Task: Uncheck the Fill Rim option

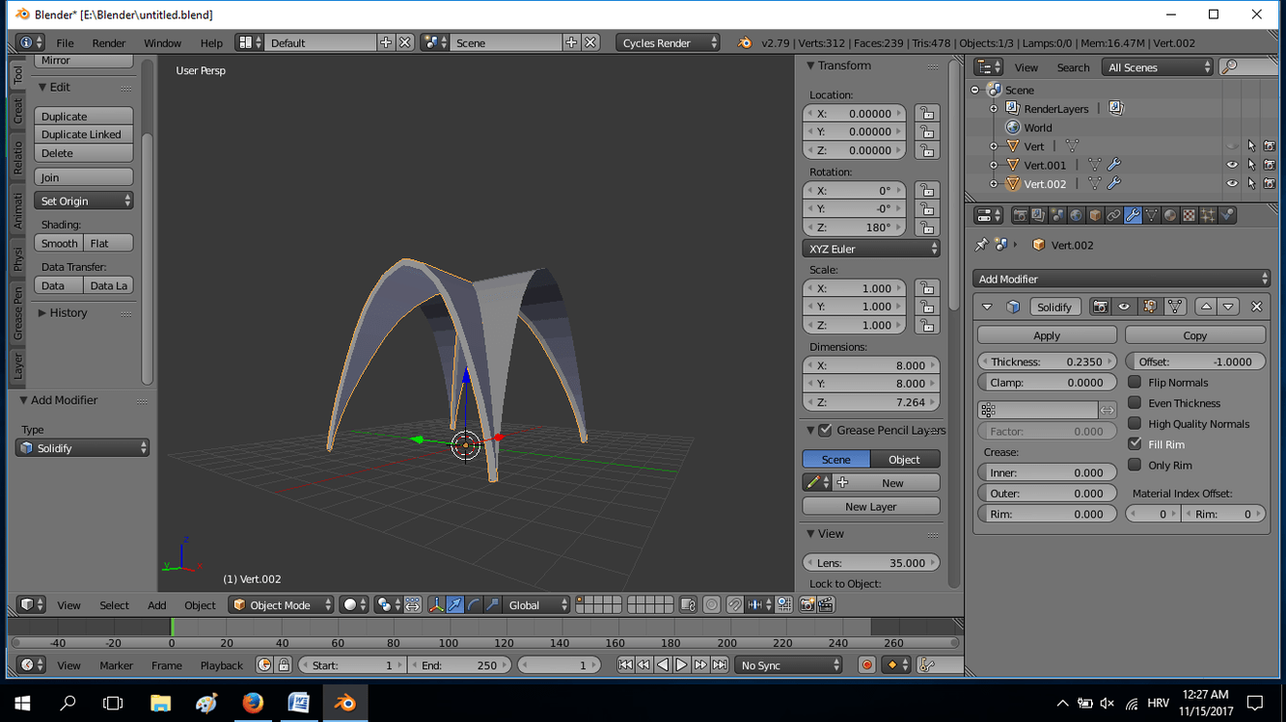Action: (1135, 444)
